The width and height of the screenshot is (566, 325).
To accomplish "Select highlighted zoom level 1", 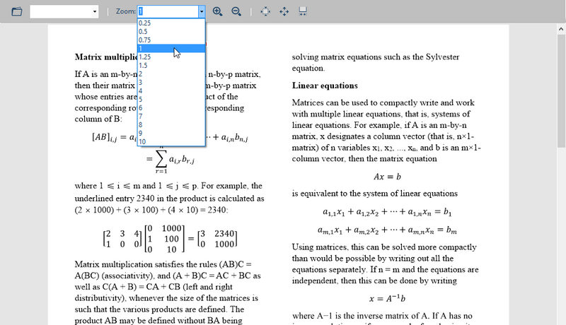I will coord(171,48).
